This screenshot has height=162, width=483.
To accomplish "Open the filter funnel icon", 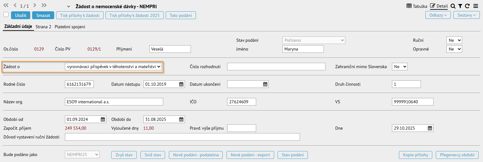I will point(460,6).
